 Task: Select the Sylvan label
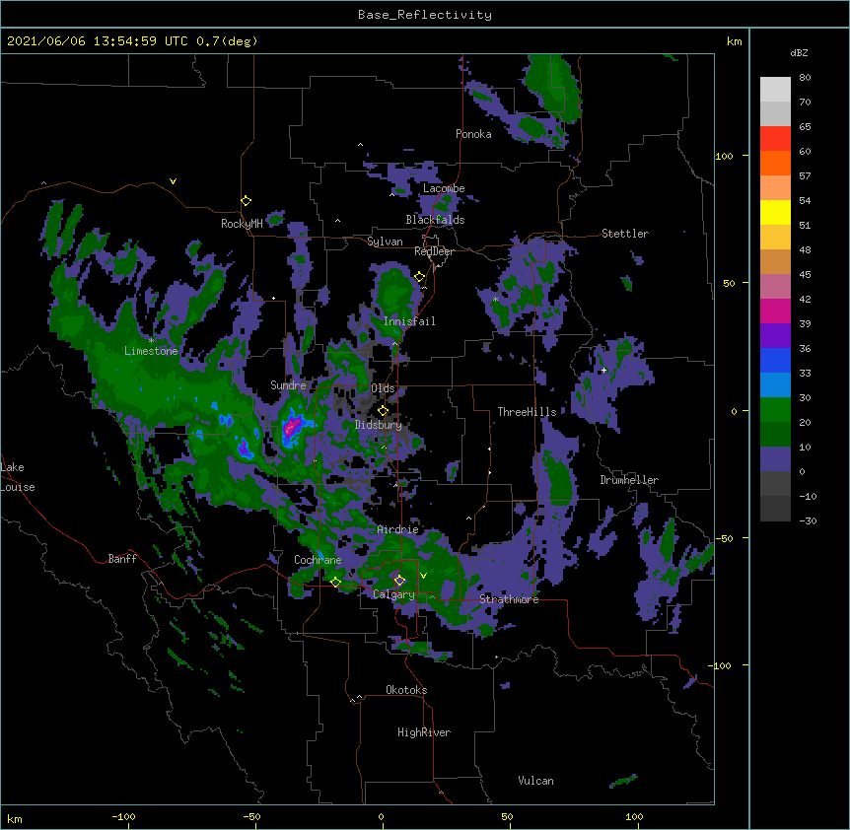[x=385, y=242]
